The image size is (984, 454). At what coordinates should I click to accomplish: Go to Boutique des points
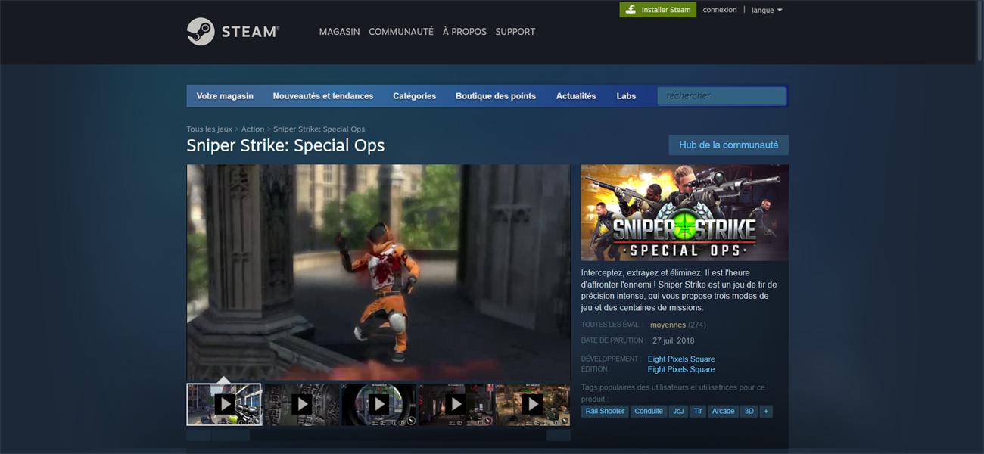pyautogui.click(x=496, y=96)
